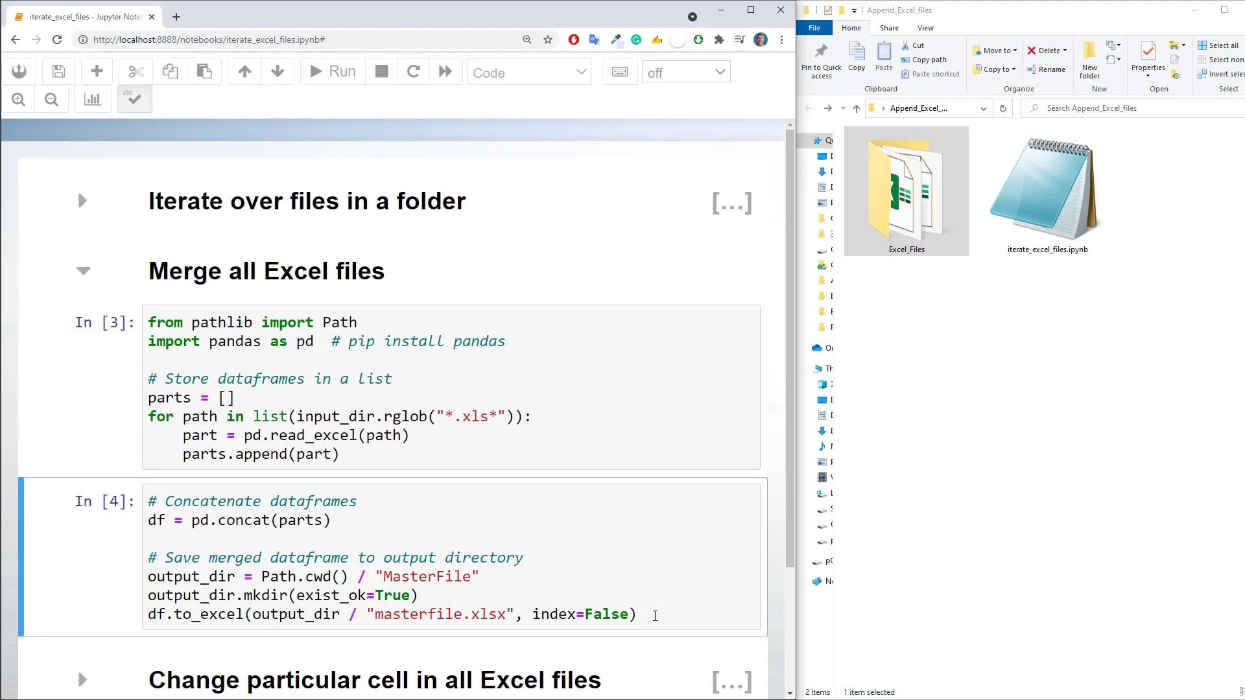Move the selected cell up
This screenshot has height=700, width=1245.
pos(244,71)
